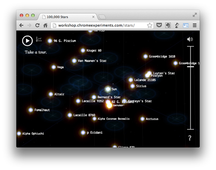Open the Chrome hamburger menu
This screenshot has height=170, width=216.
pyautogui.click(x=195, y=25)
